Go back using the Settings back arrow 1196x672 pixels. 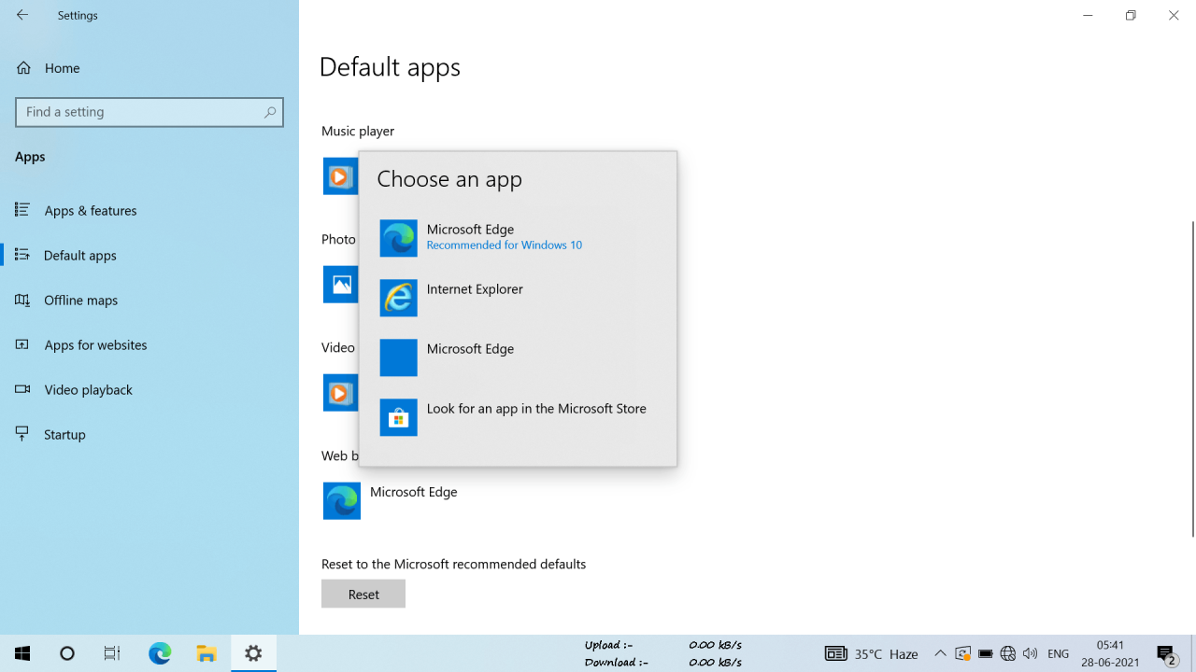(22, 15)
